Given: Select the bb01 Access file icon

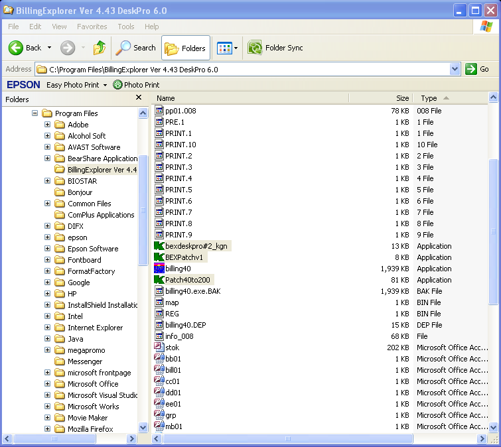Looking at the screenshot, I should point(159,359).
